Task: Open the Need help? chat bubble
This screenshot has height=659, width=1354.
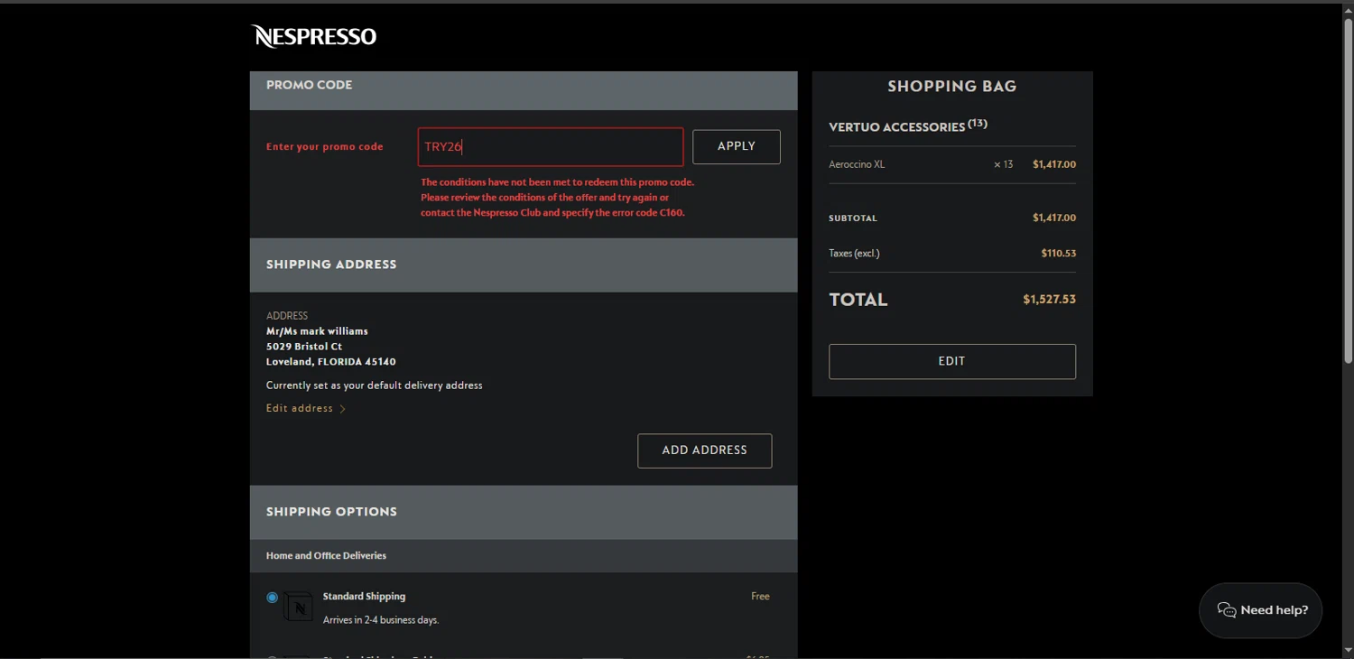Action: click(1260, 610)
